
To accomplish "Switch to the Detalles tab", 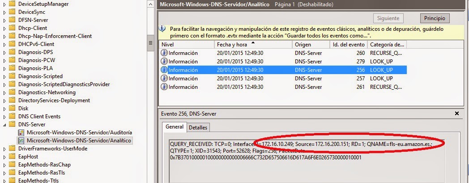I will tap(198, 128).
